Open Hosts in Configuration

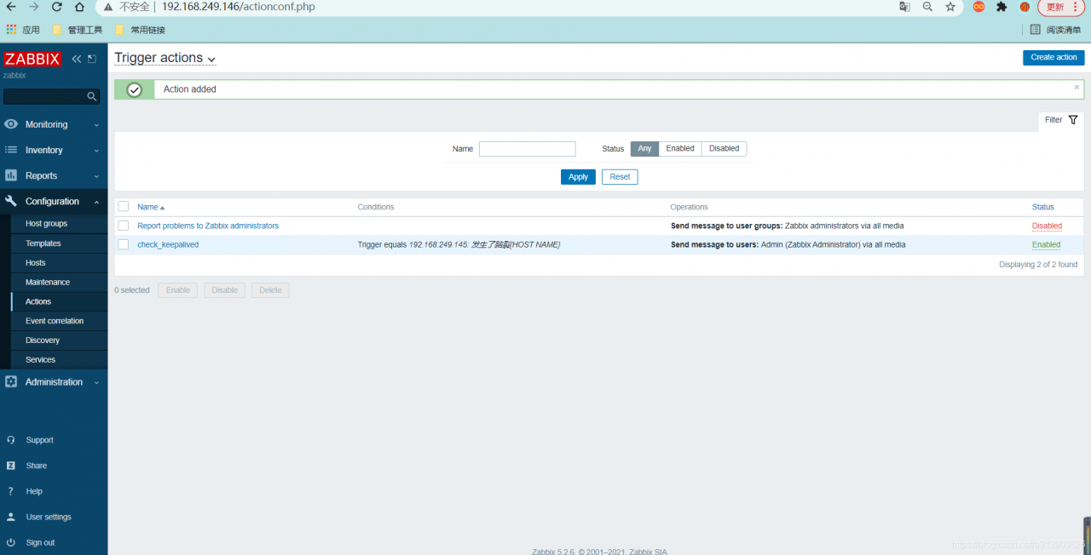[x=36, y=263]
